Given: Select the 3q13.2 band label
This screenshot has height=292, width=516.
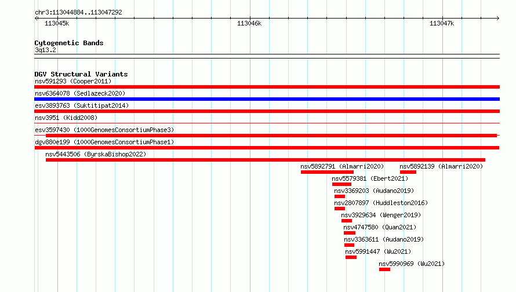Looking at the screenshot, I should click(x=45, y=50).
